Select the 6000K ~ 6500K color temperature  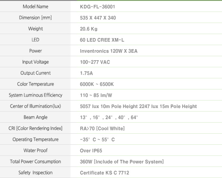coord(97,84)
